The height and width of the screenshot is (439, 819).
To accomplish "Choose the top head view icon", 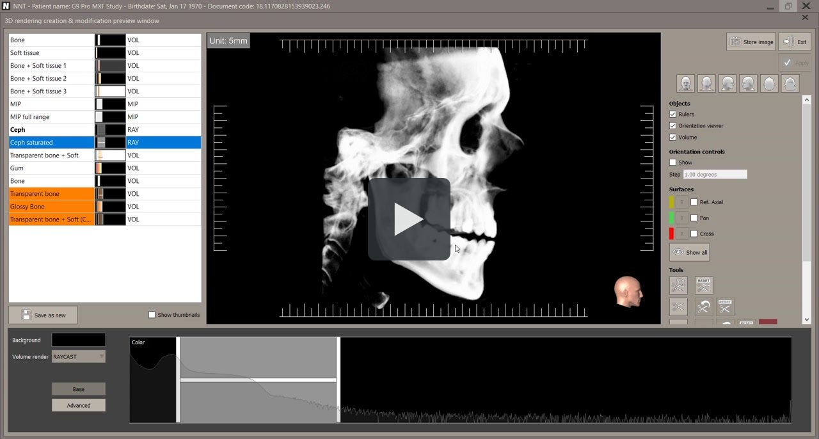I will [x=770, y=84].
